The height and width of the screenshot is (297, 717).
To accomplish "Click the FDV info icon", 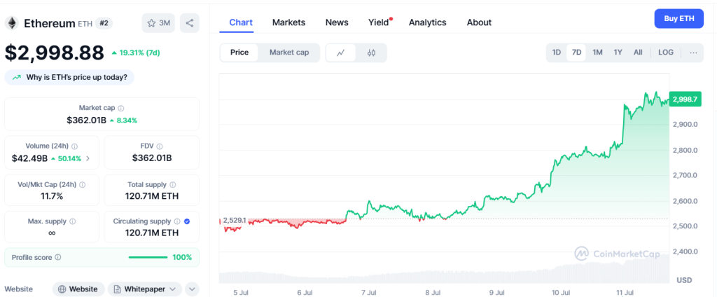I will tap(160, 146).
